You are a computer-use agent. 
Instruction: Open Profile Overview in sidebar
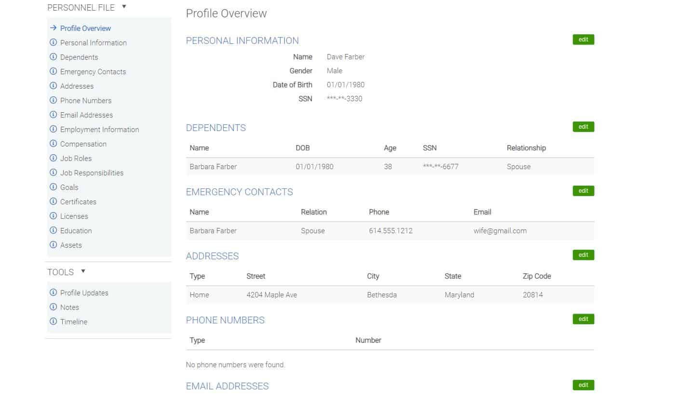point(85,28)
